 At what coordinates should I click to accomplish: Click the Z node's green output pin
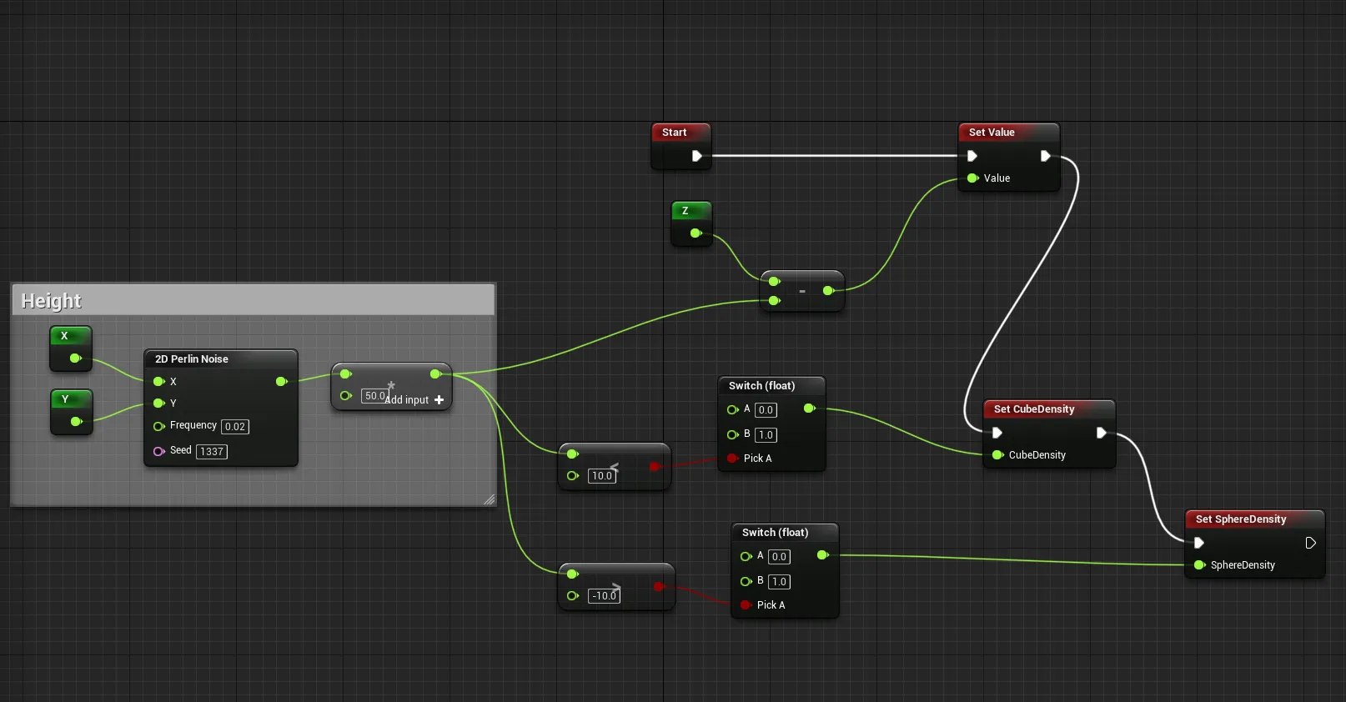(696, 233)
